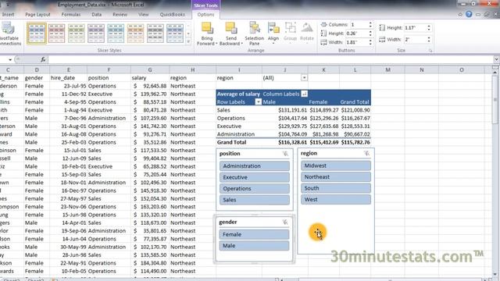Click salary cell $ 139,962.70
The height and width of the screenshot is (281, 500).
pyautogui.click(x=150, y=94)
